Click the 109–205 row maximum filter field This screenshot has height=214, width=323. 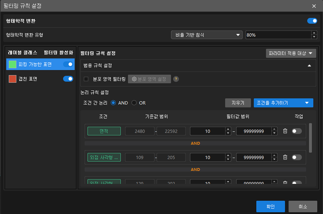[x=254, y=157]
